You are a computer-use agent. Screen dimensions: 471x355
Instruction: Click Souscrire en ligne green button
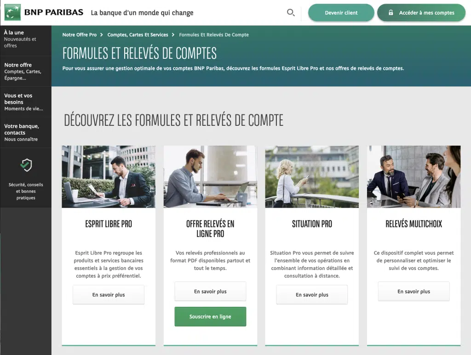pos(210,316)
